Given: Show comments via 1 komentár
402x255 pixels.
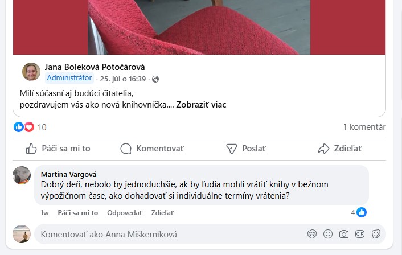Looking at the screenshot, I should pyautogui.click(x=364, y=127).
